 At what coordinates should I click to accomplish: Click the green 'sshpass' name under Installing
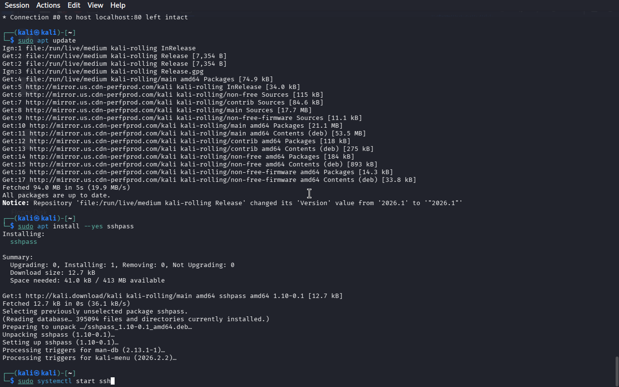pos(24,242)
